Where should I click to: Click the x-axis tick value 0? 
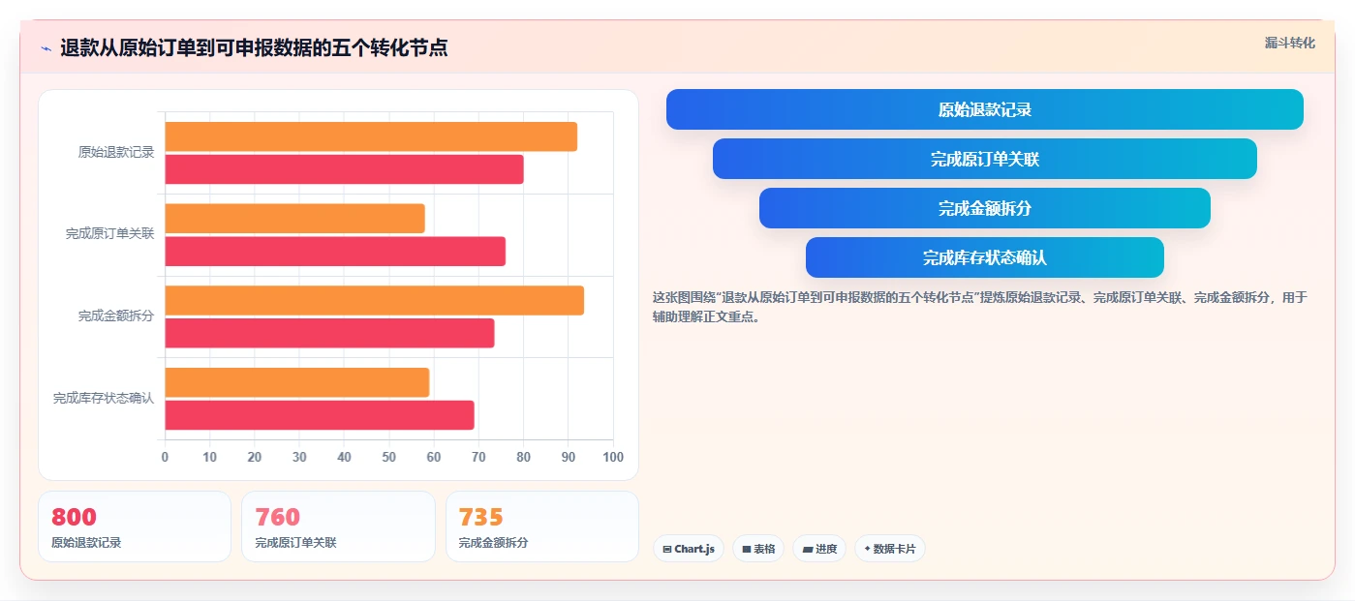165,457
